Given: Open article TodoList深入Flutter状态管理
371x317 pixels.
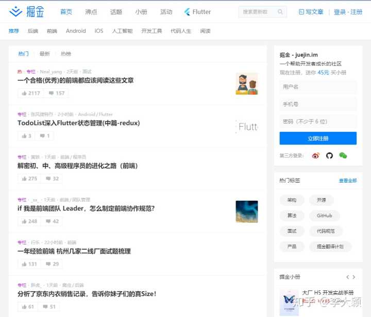Looking at the screenshot, I should 78,123.
